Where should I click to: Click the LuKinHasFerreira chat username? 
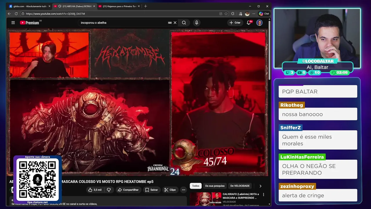tap(302, 157)
